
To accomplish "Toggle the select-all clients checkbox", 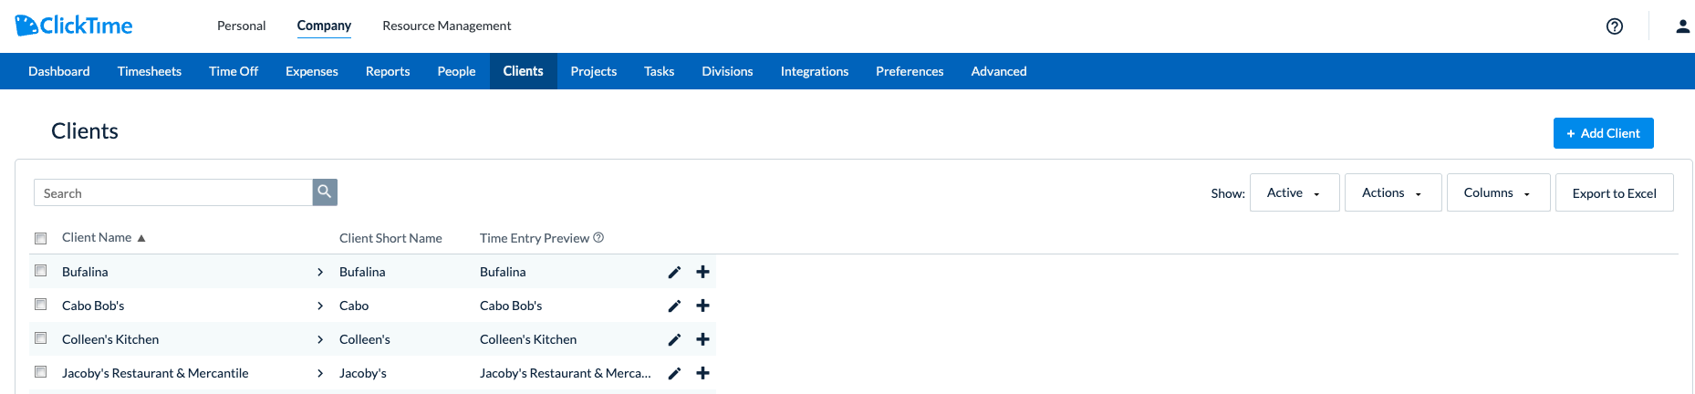I will coord(40,238).
